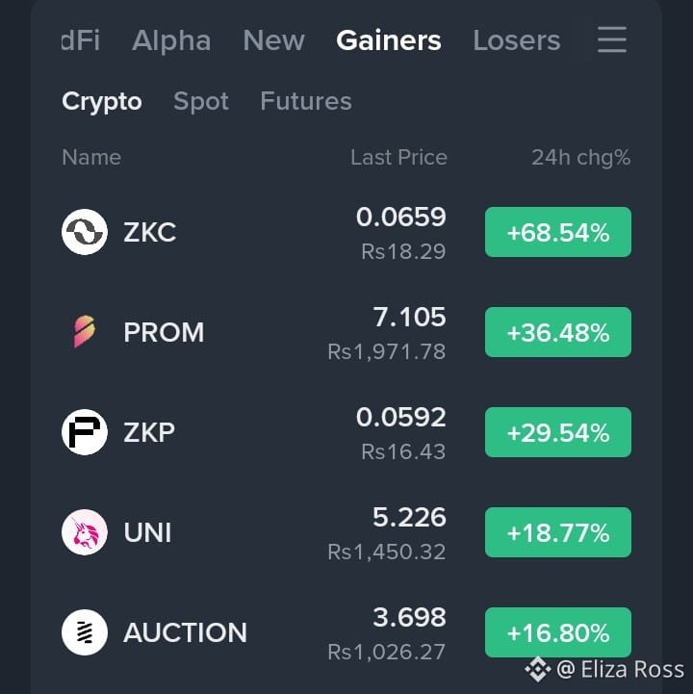Viewport: 693px width, 694px height.
Task: Click ZKC +68.54% change badge
Action: 558,232
